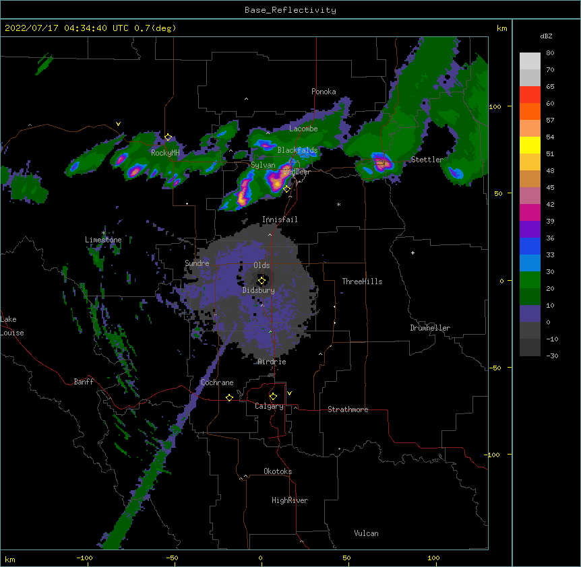Click the Lake Louise map label
The width and height of the screenshot is (581, 567).
(12, 326)
